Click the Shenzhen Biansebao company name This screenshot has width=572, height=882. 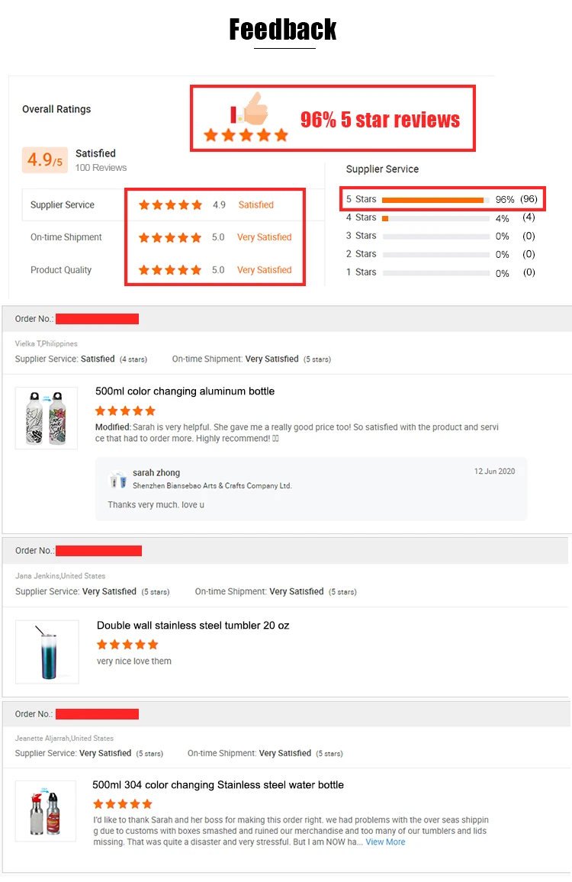coord(212,486)
